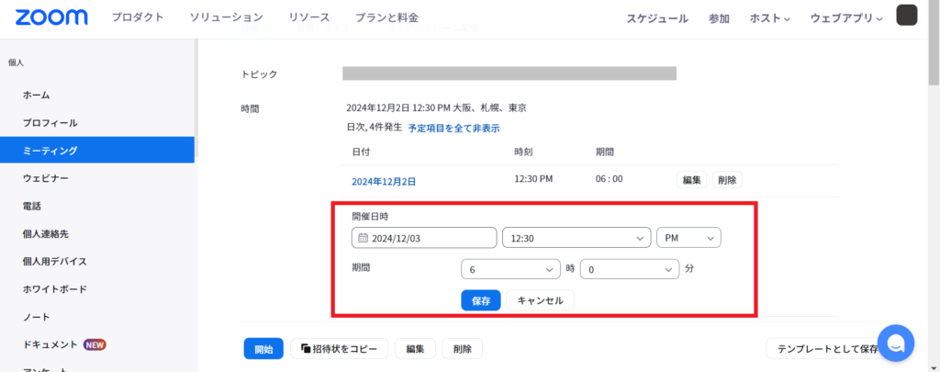Click the 開始 button
Image resolution: width=940 pixels, height=372 pixels.
(263, 349)
